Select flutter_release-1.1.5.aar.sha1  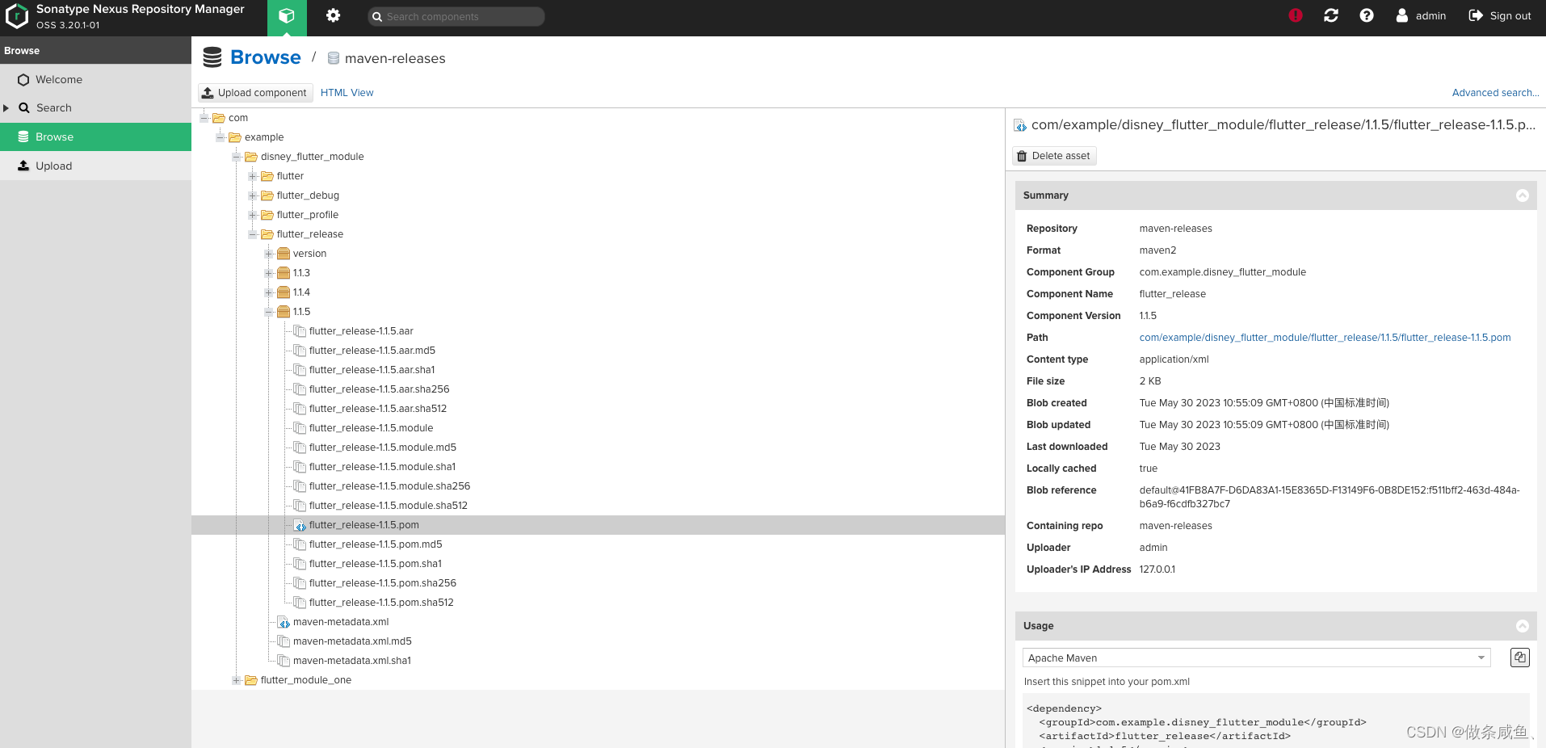(372, 370)
